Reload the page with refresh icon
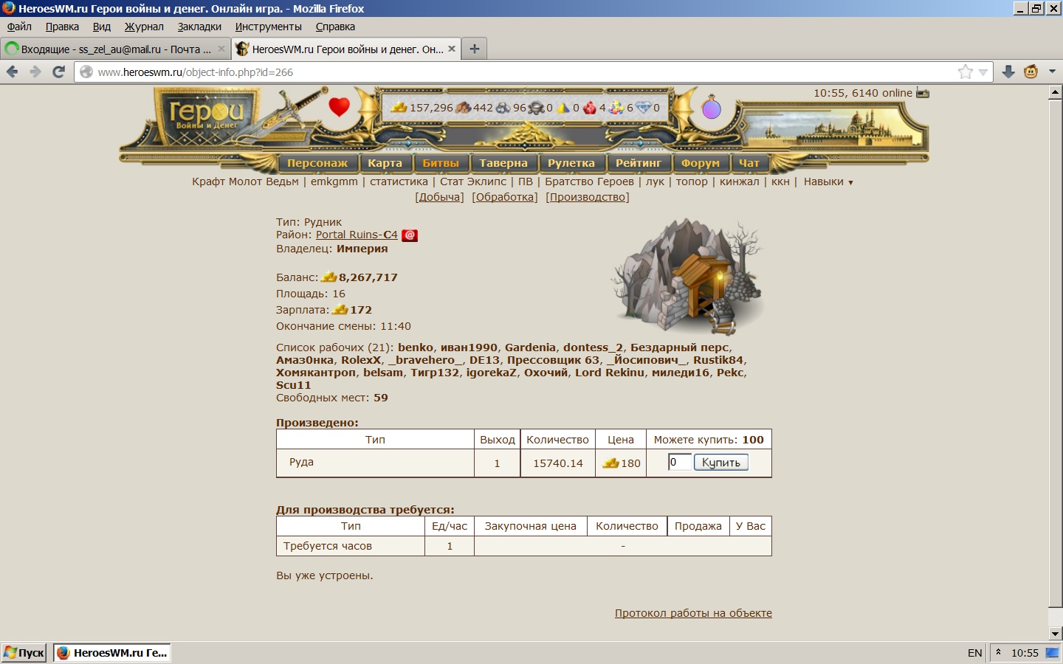This screenshot has height=664, width=1063. tap(59, 72)
